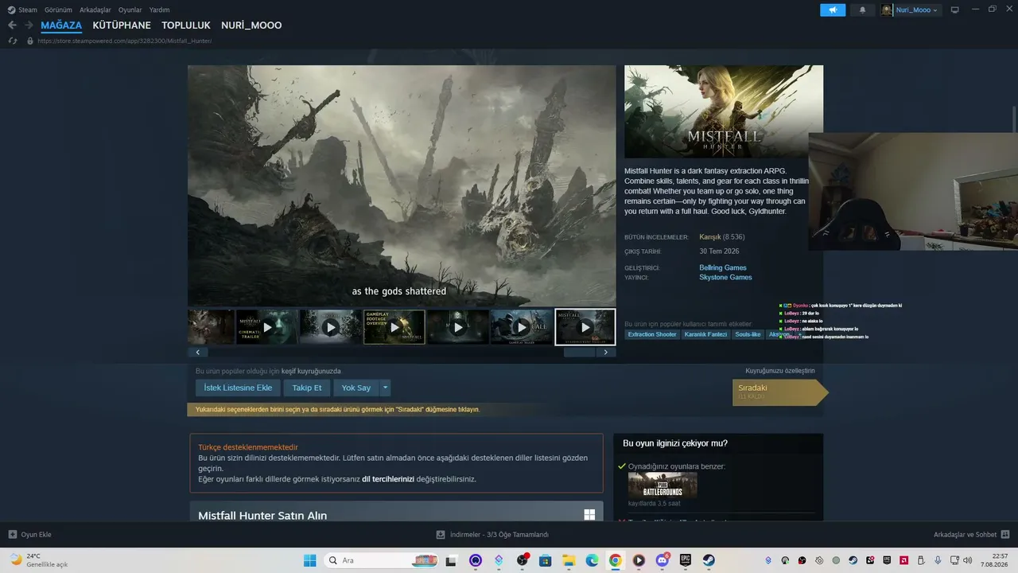Open Google Chrome from the taskbar
This screenshot has width=1018, height=573.
[x=616, y=560]
